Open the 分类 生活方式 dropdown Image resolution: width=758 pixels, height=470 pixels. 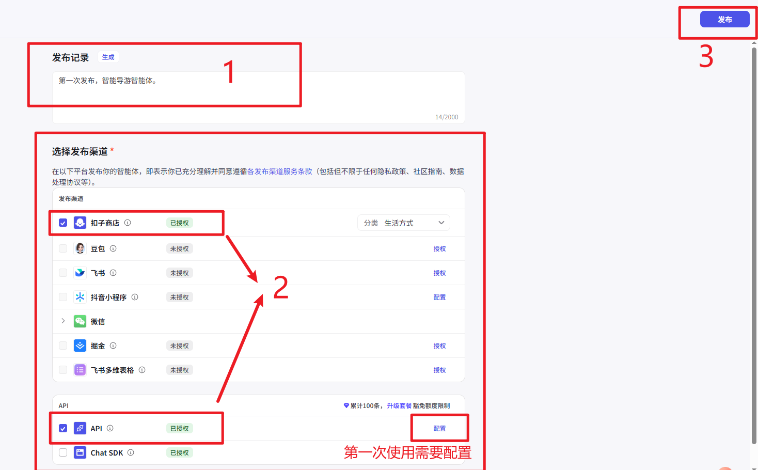pos(403,223)
